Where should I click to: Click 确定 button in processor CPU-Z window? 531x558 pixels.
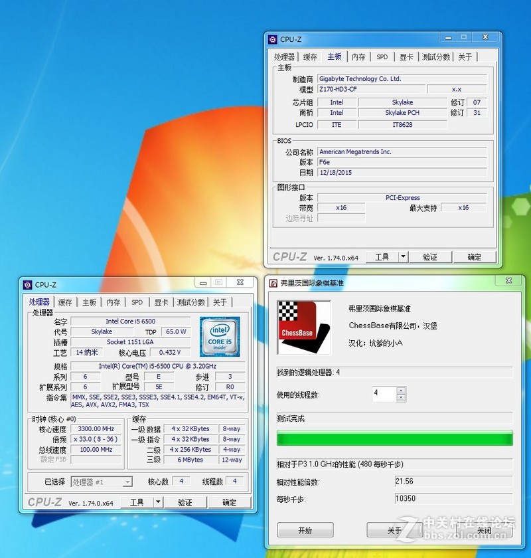point(230,502)
